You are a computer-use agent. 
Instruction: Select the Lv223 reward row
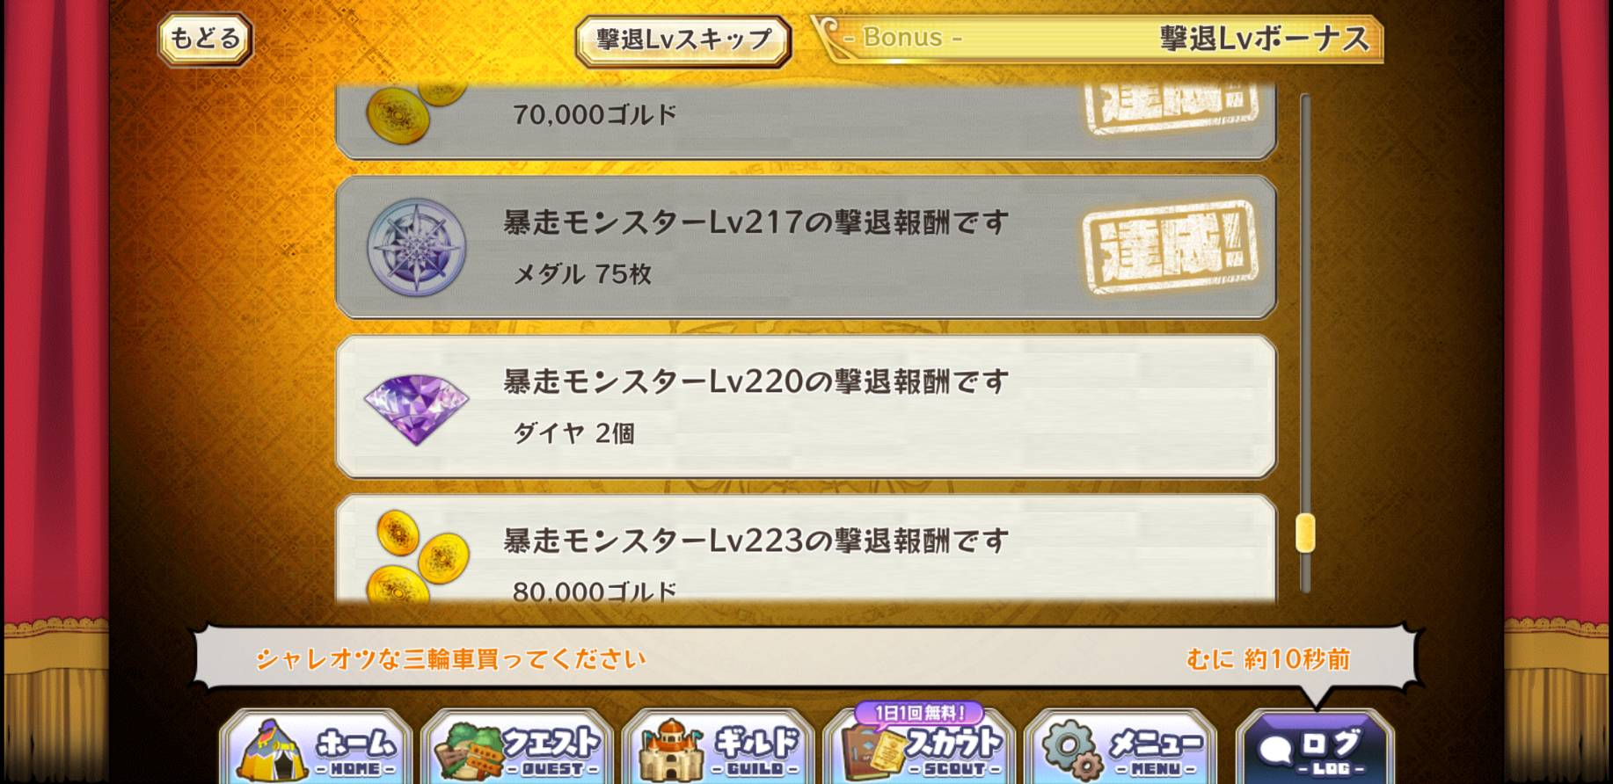[806, 549]
